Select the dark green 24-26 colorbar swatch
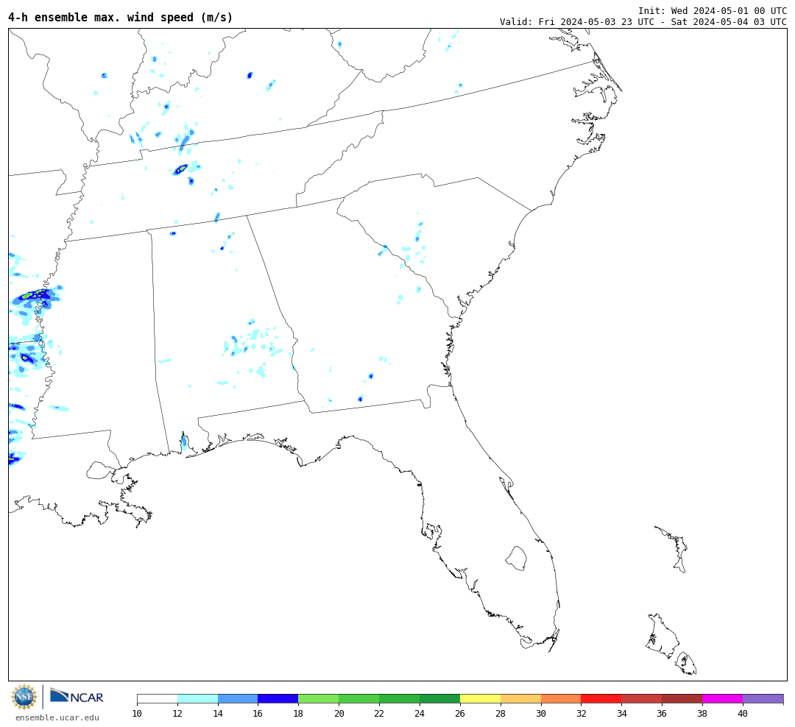 point(440,698)
